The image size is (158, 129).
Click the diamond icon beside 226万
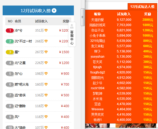pyautogui.click(x=46, y=63)
